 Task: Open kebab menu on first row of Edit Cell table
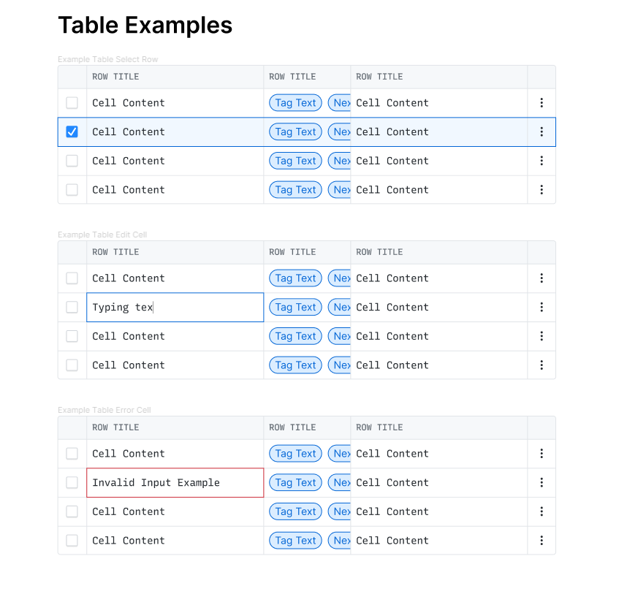(542, 278)
